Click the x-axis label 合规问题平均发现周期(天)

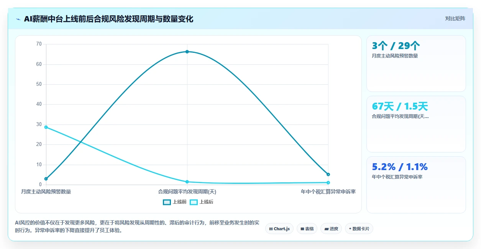(187, 192)
